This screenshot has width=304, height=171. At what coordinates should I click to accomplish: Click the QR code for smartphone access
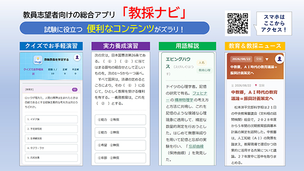[237, 23]
